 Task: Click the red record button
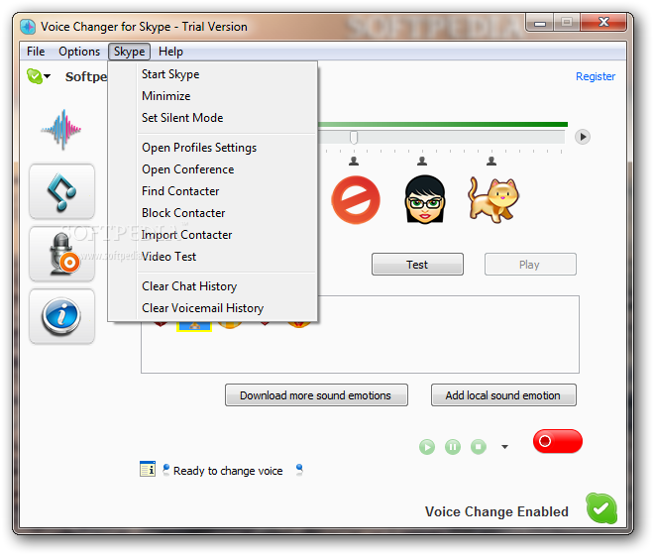[x=558, y=441]
